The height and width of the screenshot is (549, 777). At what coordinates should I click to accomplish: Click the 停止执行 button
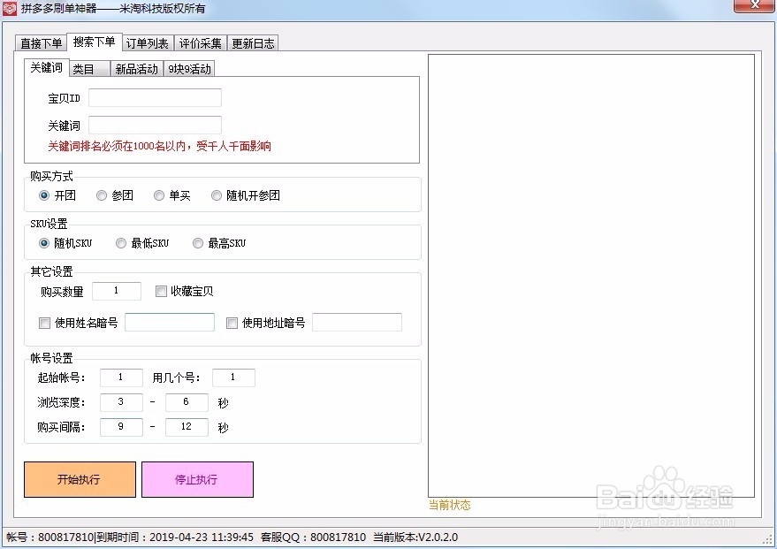197,480
